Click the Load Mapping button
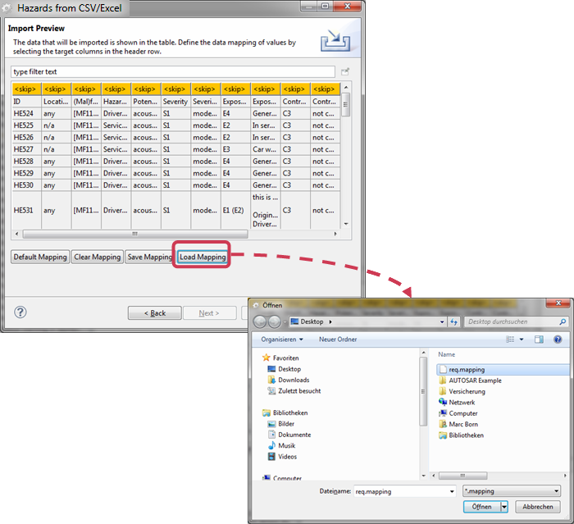This screenshot has height=524, width=574. (203, 257)
